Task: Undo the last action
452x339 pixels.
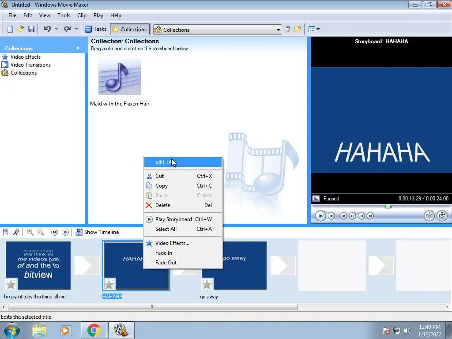Action: (x=48, y=29)
